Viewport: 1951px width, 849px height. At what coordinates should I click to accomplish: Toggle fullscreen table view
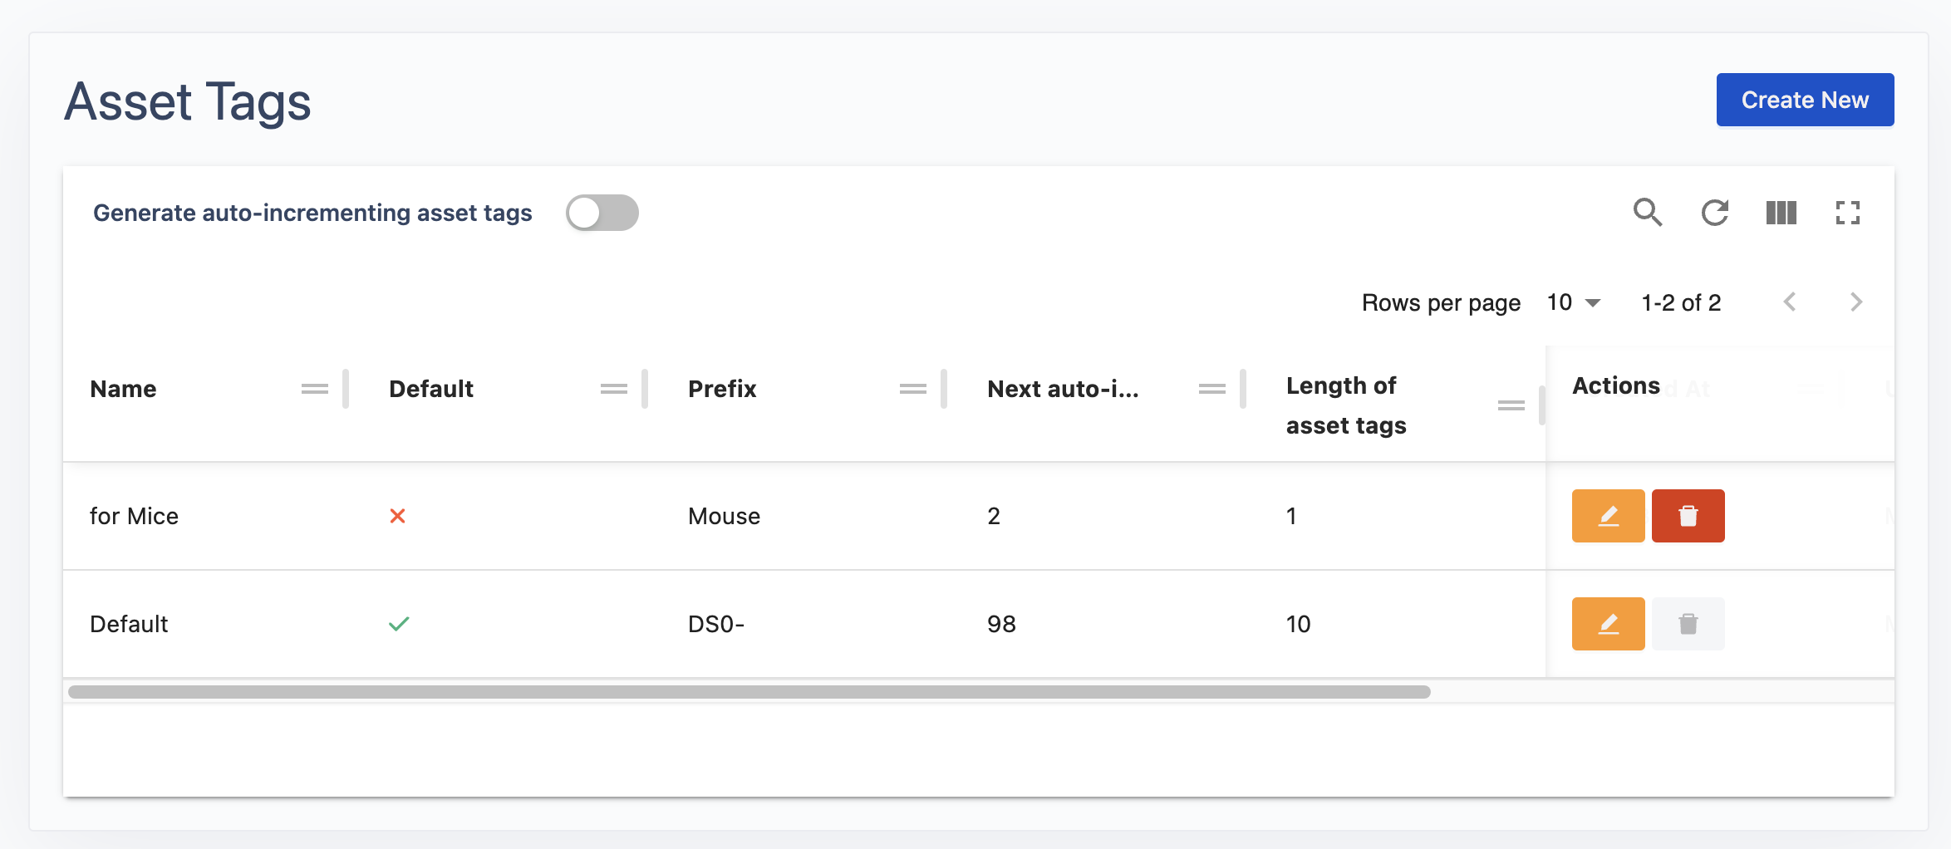click(x=1847, y=213)
